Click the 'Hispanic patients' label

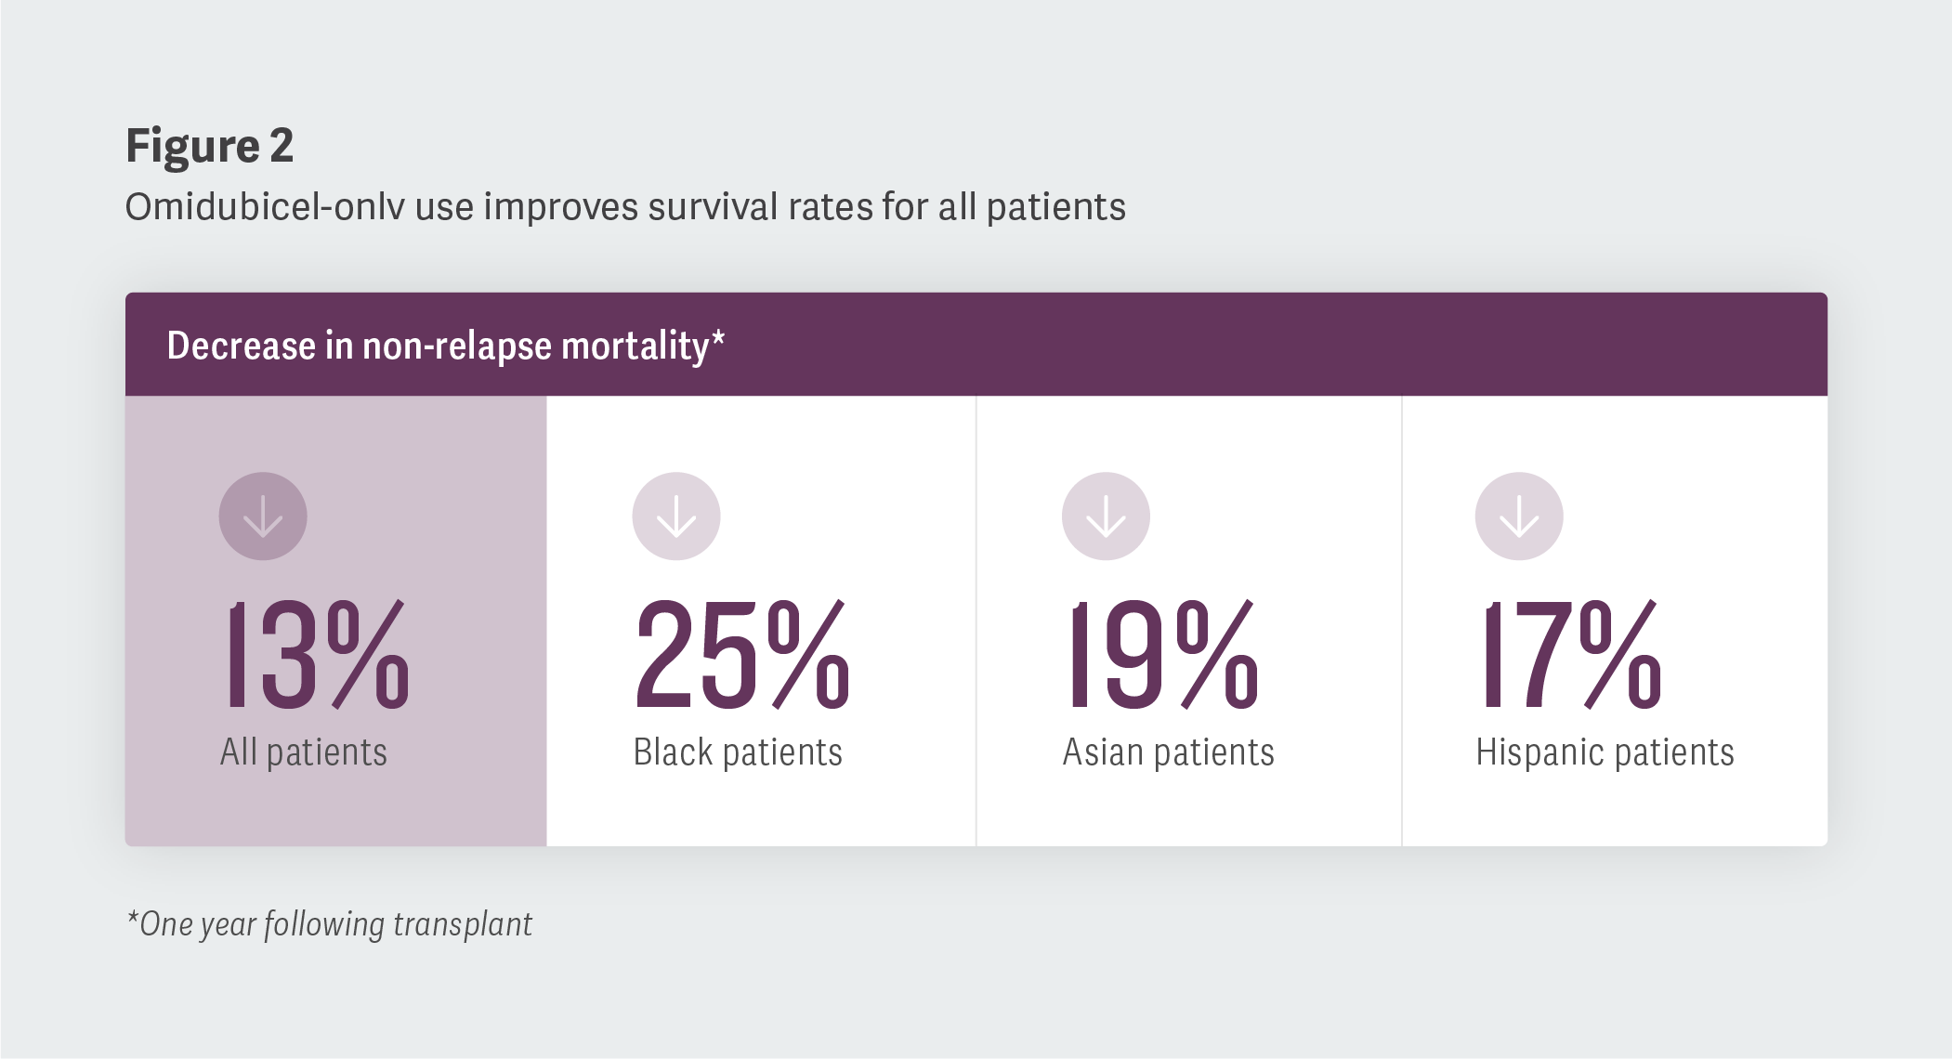pyautogui.click(x=1605, y=752)
